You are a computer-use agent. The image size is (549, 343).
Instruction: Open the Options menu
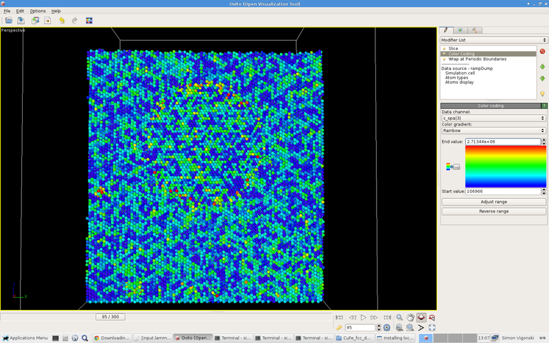coord(38,11)
